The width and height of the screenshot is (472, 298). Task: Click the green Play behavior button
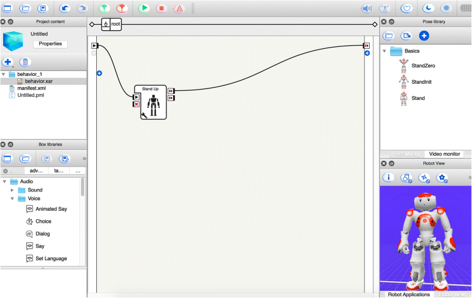click(x=144, y=8)
